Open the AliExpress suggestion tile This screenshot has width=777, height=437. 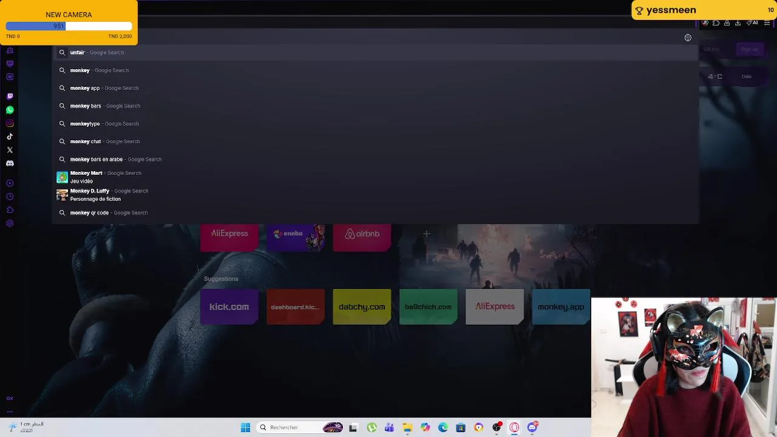click(494, 307)
